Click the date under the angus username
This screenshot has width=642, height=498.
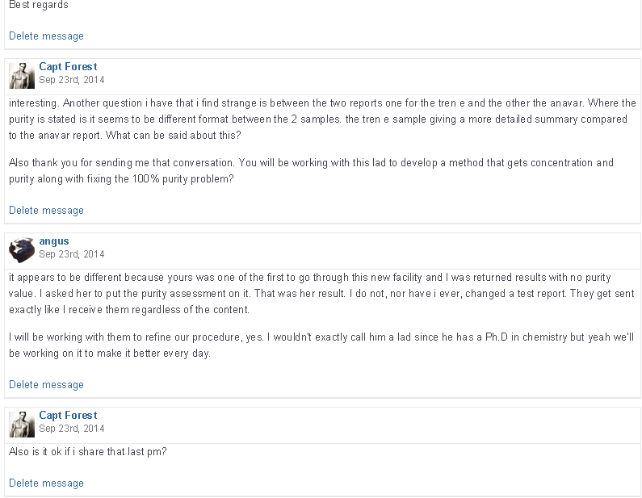pos(72,254)
